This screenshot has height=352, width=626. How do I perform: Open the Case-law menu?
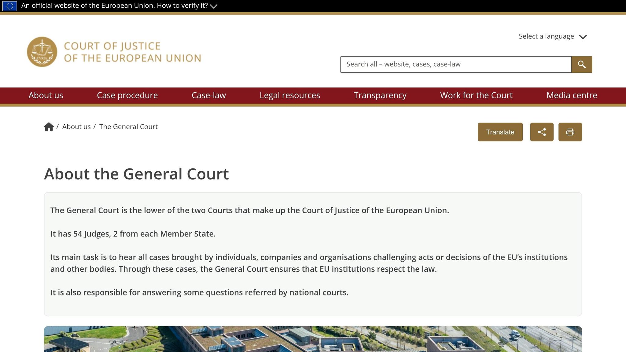(x=208, y=95)
